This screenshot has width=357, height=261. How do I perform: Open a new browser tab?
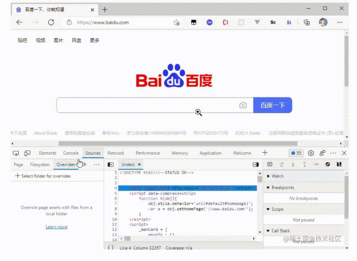pos(105,9)
